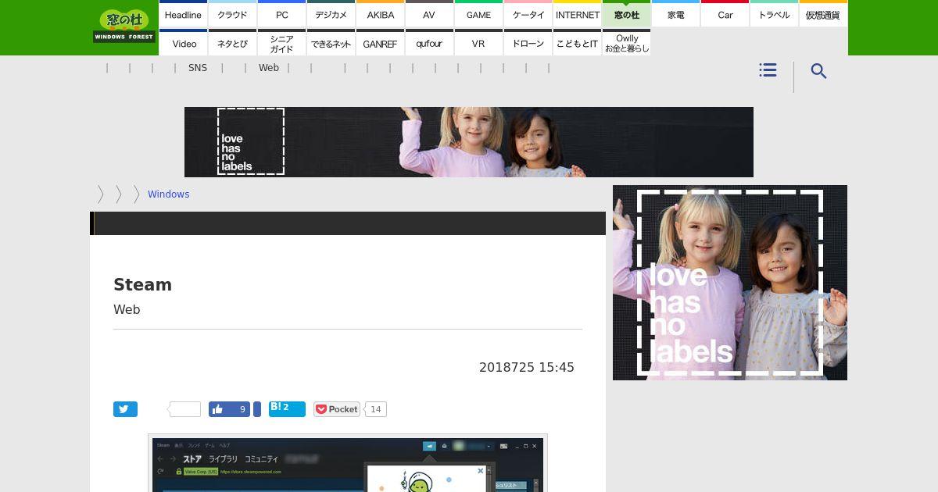Open the qufour tab
Screen dimensions: 938x492
click(429, 43)
